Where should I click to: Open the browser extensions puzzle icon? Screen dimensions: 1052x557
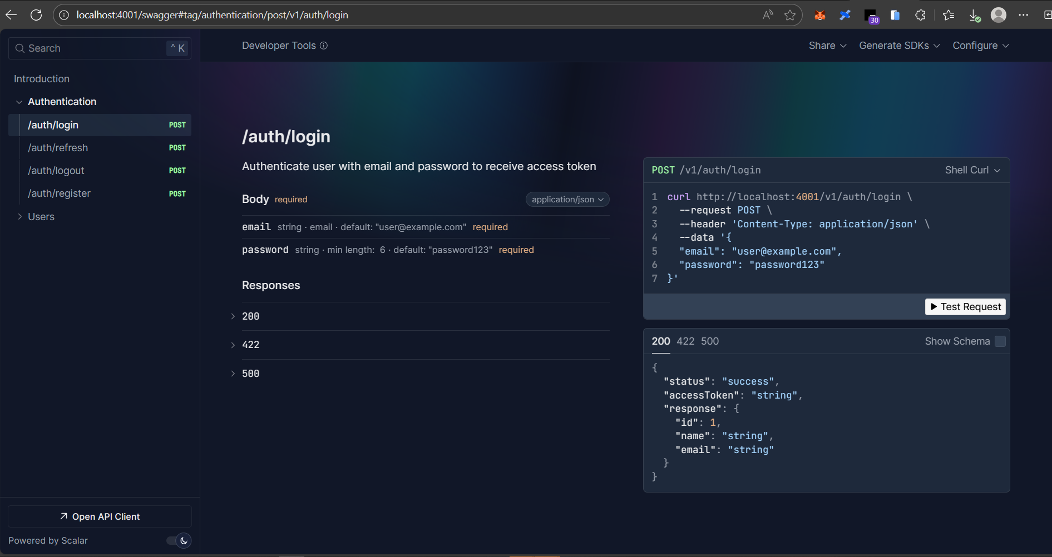[920, 15]
